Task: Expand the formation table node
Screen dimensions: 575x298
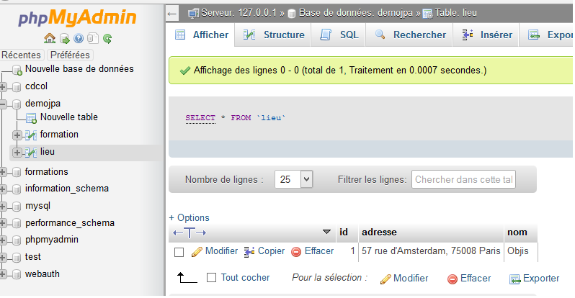Action: pyautogui.click(x=17, y=135)
